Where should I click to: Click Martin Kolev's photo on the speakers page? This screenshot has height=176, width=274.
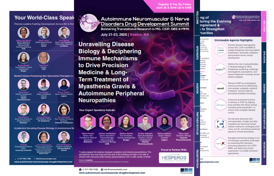[x=23, y=85]
